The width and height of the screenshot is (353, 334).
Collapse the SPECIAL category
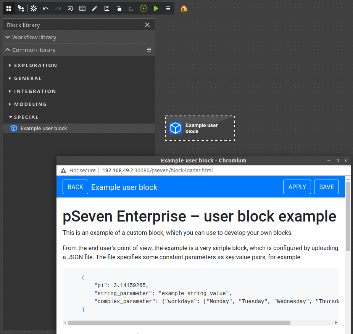(26, 117)
